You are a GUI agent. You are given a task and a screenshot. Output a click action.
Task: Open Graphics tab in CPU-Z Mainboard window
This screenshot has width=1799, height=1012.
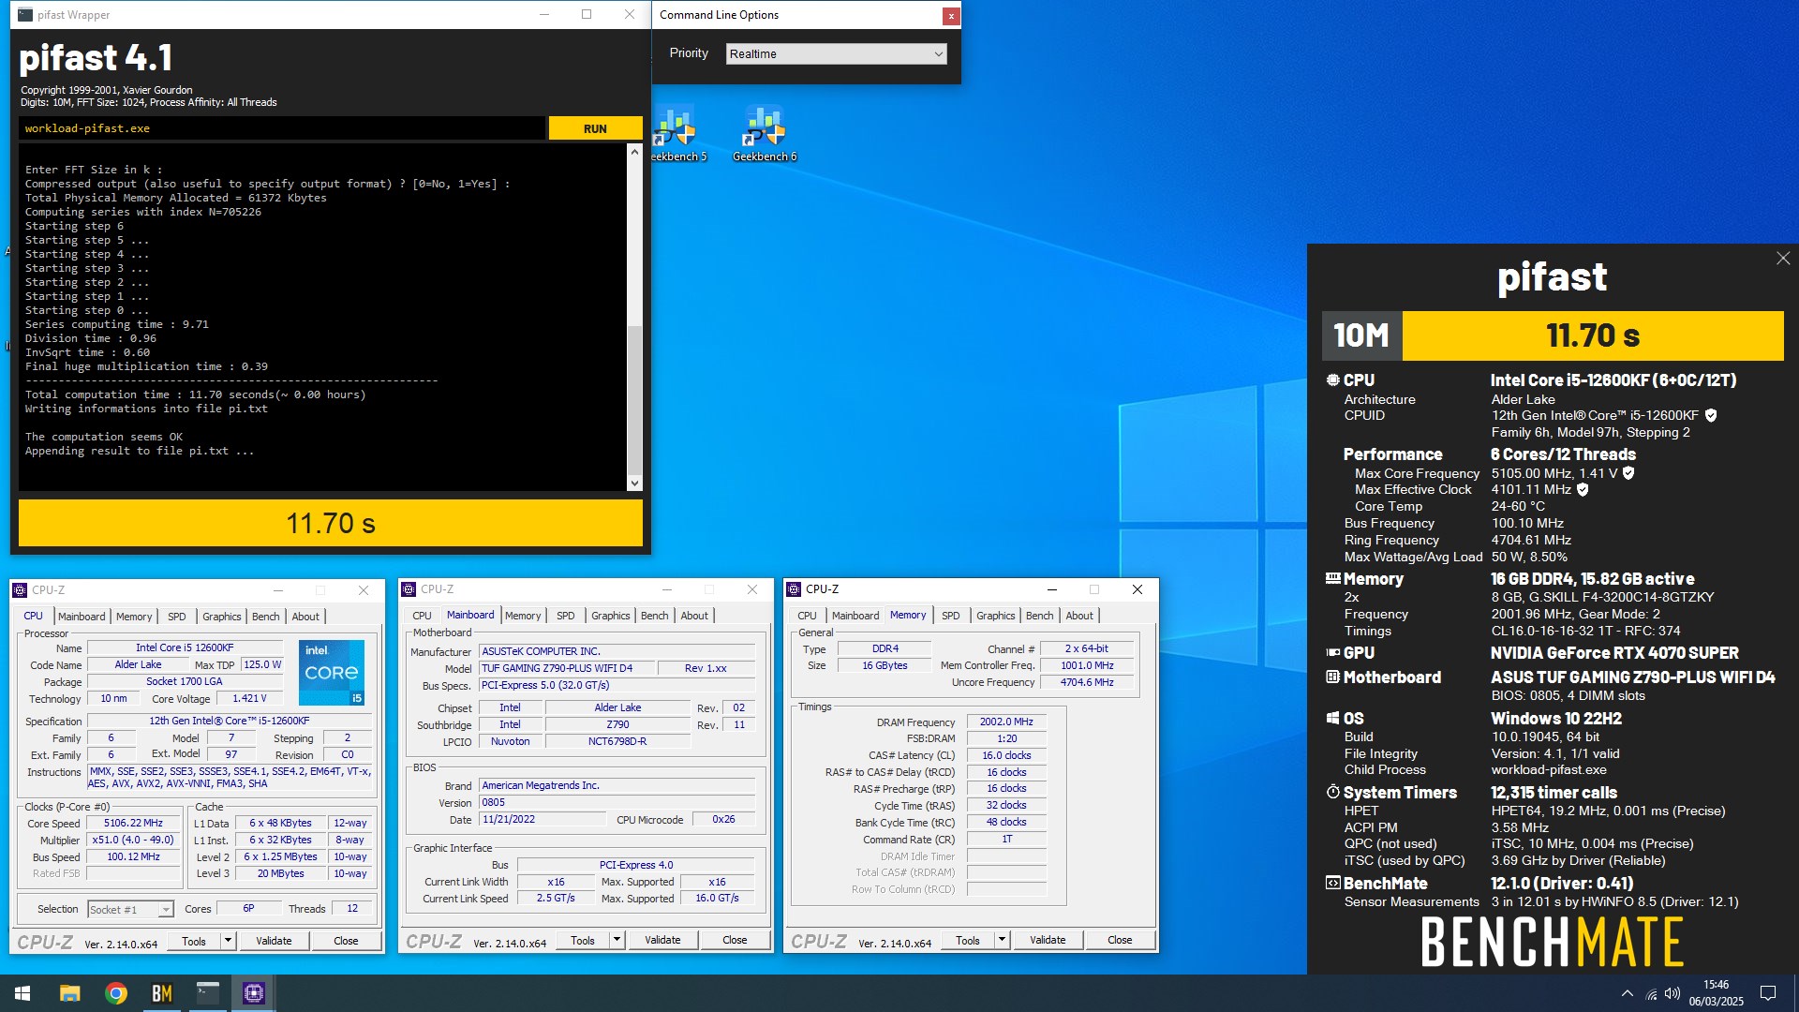tap(611, 616)
